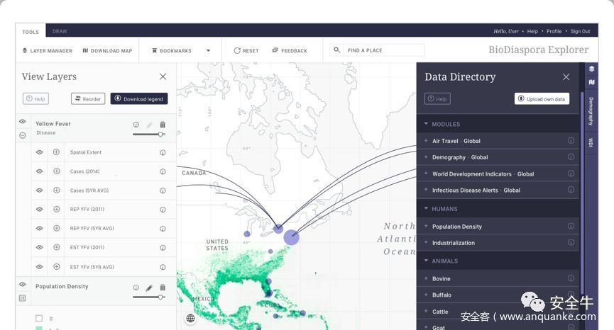
Task: Toggle visibility of Cases (5YR AVG)
Action: pyautogui.click(x=40, y=190)
